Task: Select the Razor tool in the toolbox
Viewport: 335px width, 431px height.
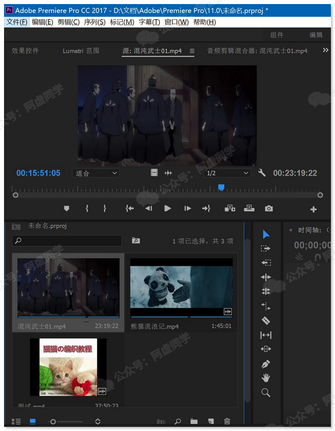Action: [x=266, y=320]
